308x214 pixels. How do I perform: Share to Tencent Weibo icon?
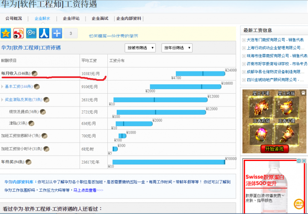point(31,33)
